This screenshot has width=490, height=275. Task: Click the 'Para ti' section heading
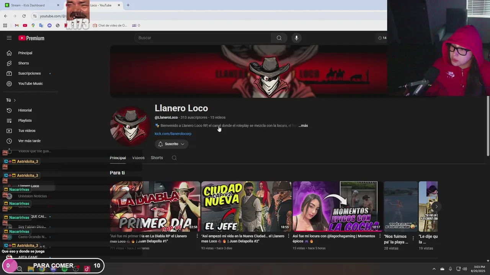117,173
